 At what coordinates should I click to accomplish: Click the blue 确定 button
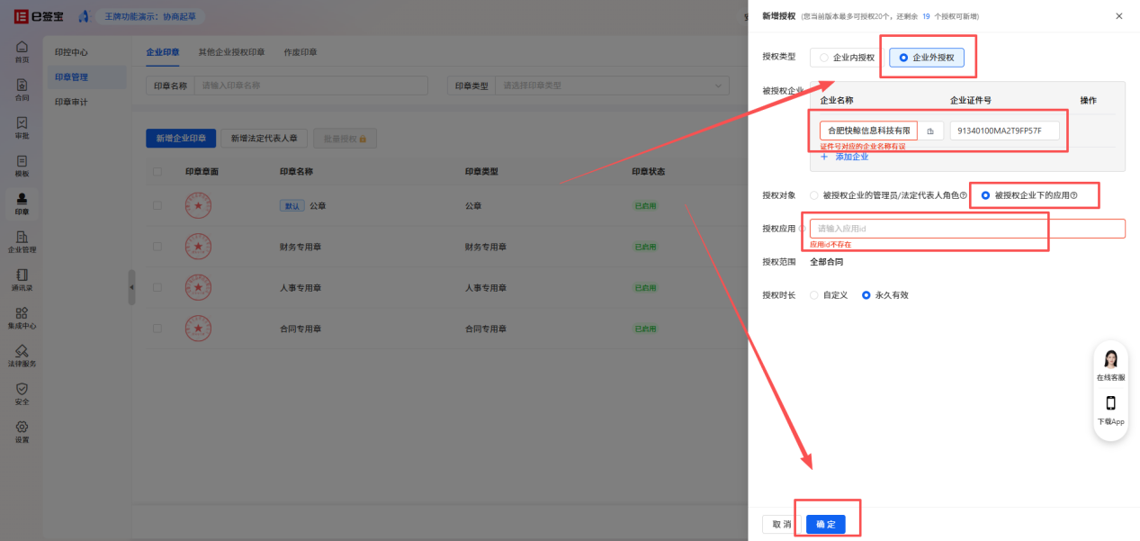pos(825,524)
